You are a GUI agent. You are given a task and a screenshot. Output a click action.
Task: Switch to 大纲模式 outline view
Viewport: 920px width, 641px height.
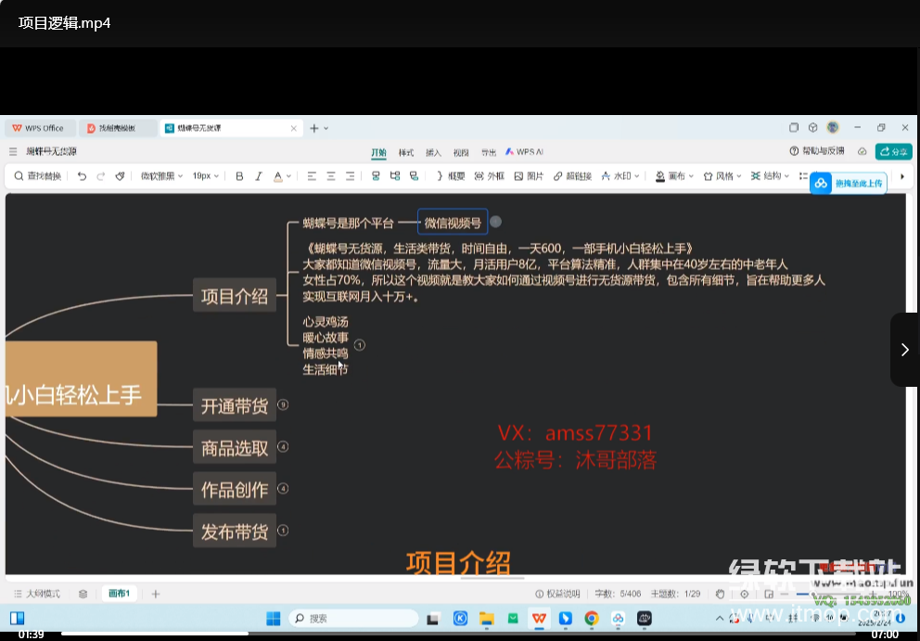pyautogui.click(x=37, y=594)
